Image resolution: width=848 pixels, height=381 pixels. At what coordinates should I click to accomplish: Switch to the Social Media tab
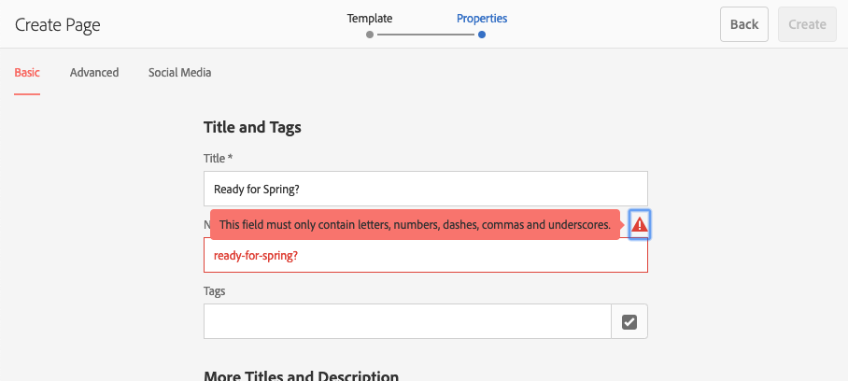pos(179,72)
